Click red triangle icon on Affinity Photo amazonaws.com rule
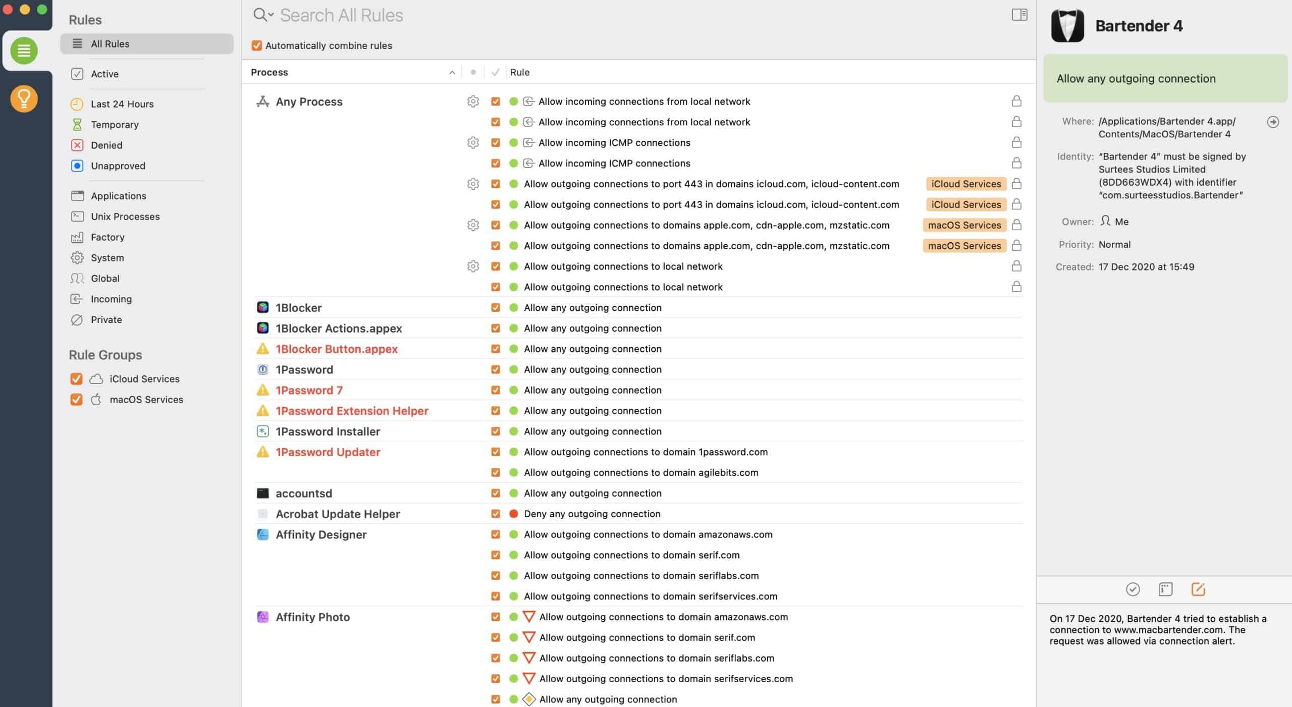The image size is (1292, 707). coord(528,617)
